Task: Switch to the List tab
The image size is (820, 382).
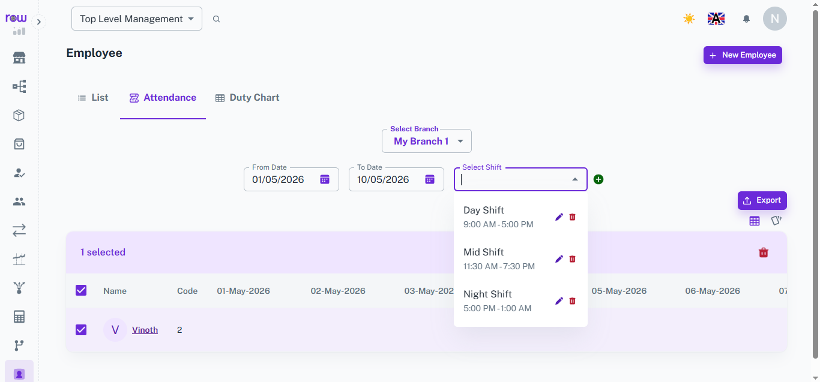Action: [93, 98]
